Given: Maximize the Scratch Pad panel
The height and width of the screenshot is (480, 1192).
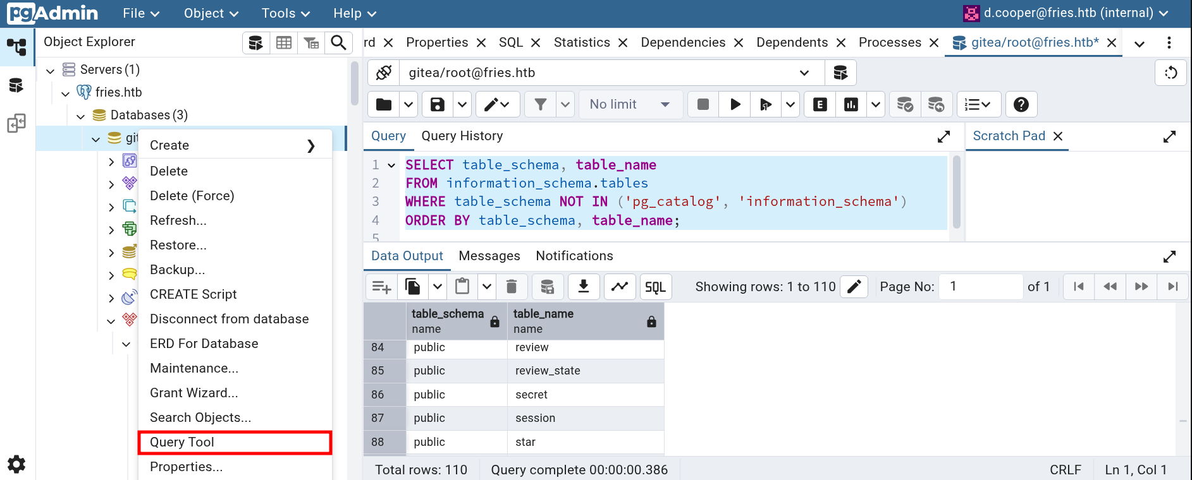Looking at the screenshot, I should pyautogui.click(x=1169, y=136).
